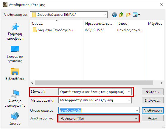Click the Επιλογές... button
Screen dimensions: 166x129
[153, 100]
